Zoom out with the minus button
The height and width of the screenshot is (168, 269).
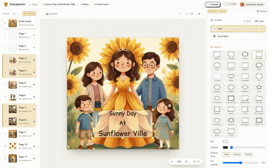coord(172,161)
